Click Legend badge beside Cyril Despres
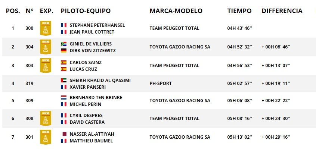This screenshot has width=316, height=151. (45, 119)
